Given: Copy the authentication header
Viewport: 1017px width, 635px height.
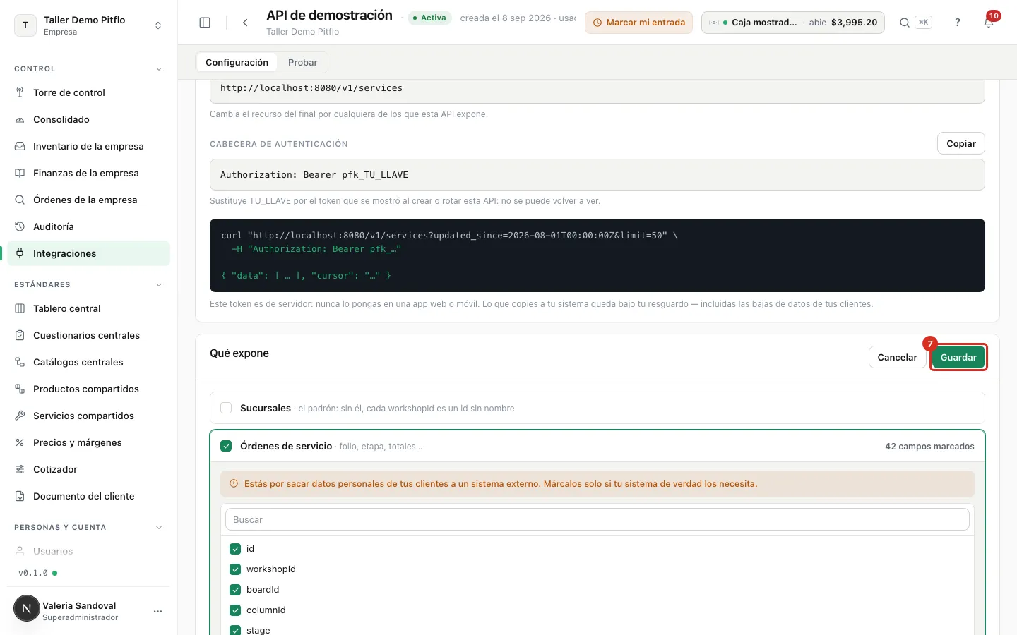Looking at the screenshot, I should [x=961, y=143].
